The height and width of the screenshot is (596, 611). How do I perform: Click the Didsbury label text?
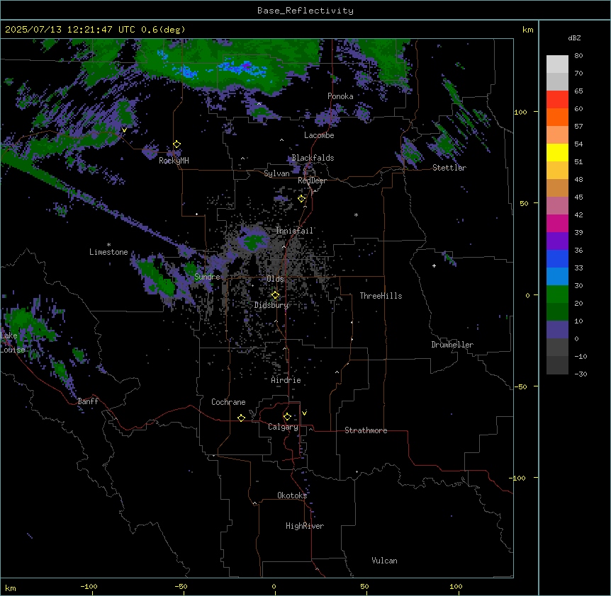pos(271,305)
